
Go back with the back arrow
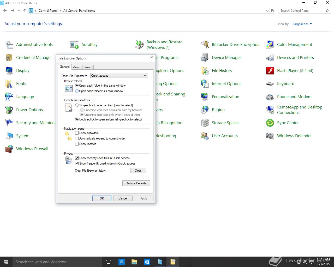pos(5,11)
